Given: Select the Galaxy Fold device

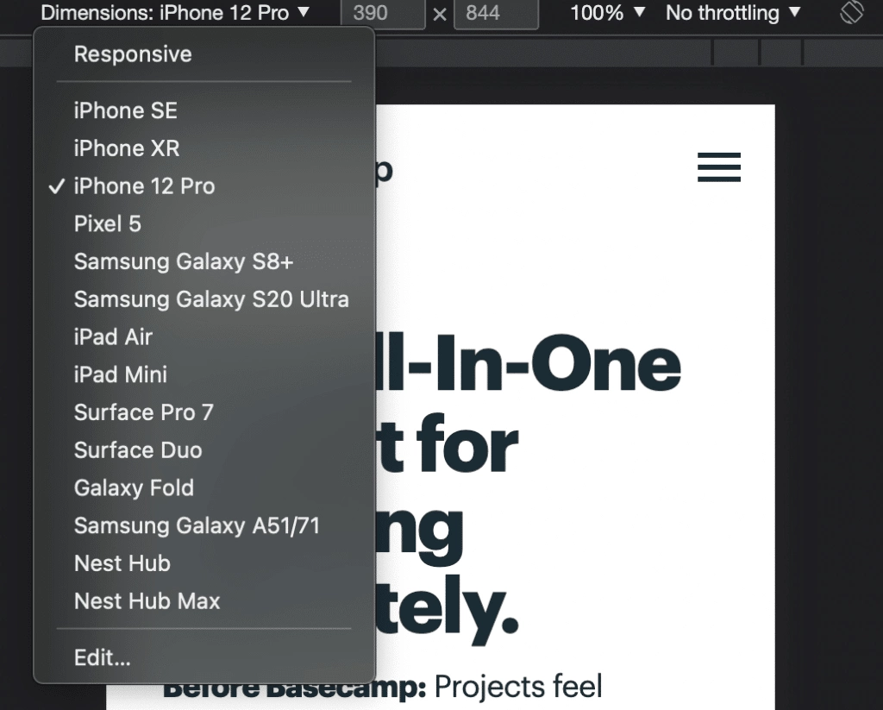Looking at the screenshot, I should pos(134,487).
